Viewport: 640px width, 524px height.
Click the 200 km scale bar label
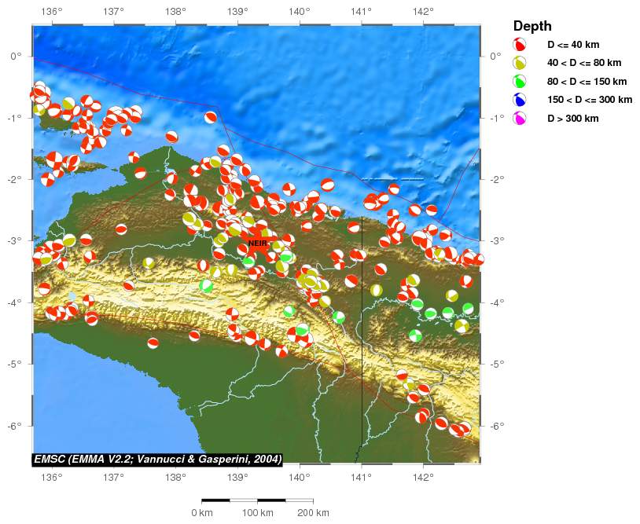point(312,513)
